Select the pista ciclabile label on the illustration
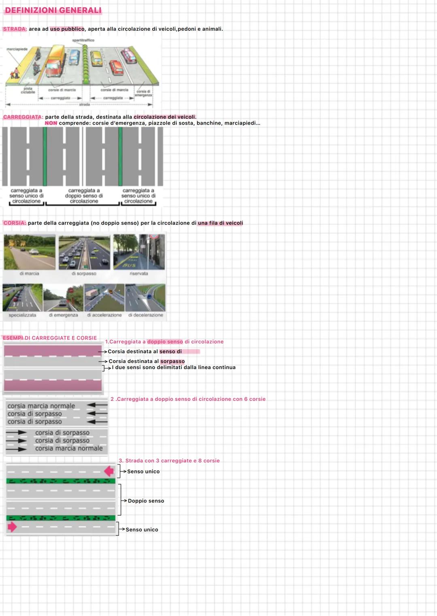The height and width of the screenshot is (616, 437). 28,91
